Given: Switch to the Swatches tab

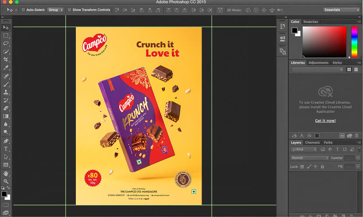Looking at the screenshot, I should pyautogui.click(x=310, y=21).
